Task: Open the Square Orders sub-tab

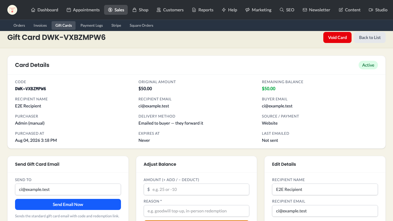Action: click(x=141, y=25)
